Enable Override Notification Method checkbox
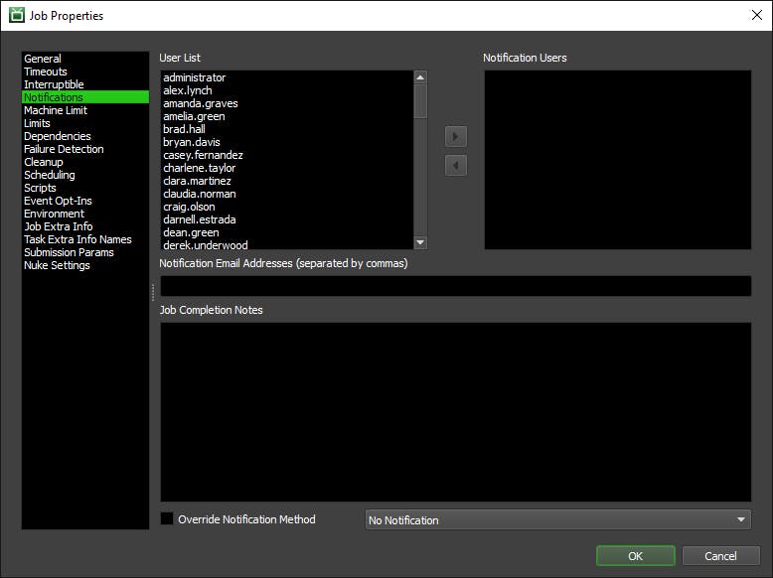The width and height of the screenshot is (773, 578). click(x=167, y=518)
